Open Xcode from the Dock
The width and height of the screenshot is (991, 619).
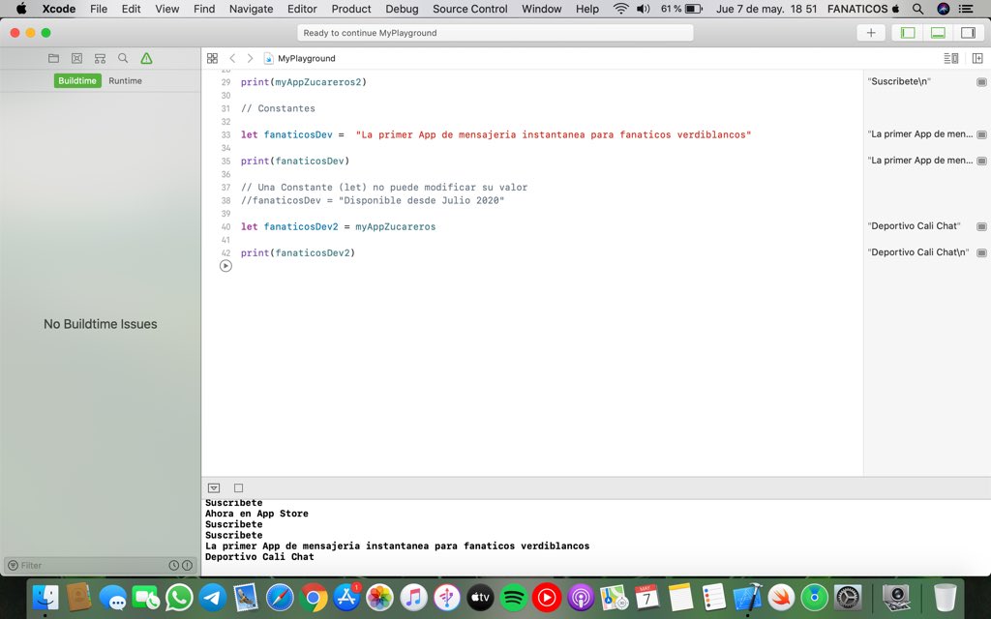point(748,597)
